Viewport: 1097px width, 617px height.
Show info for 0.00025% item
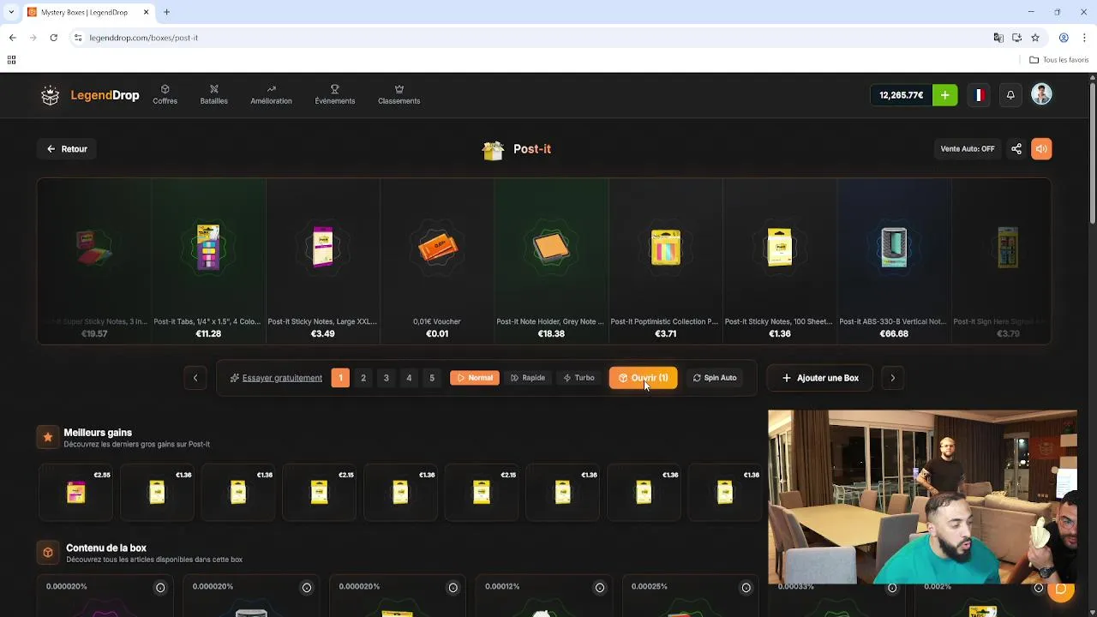[x=746, y=587]
